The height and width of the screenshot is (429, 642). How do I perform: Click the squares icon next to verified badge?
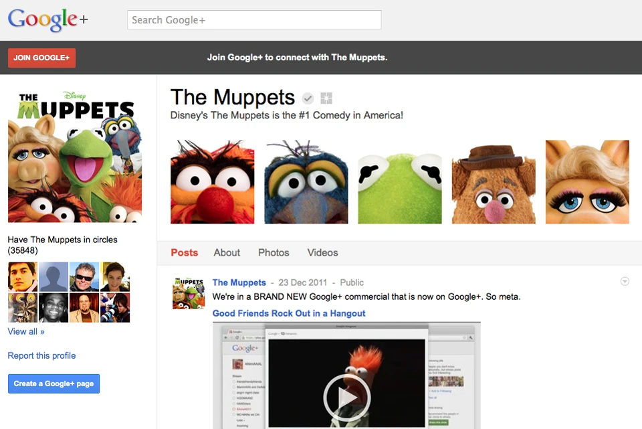pos(326,98)
